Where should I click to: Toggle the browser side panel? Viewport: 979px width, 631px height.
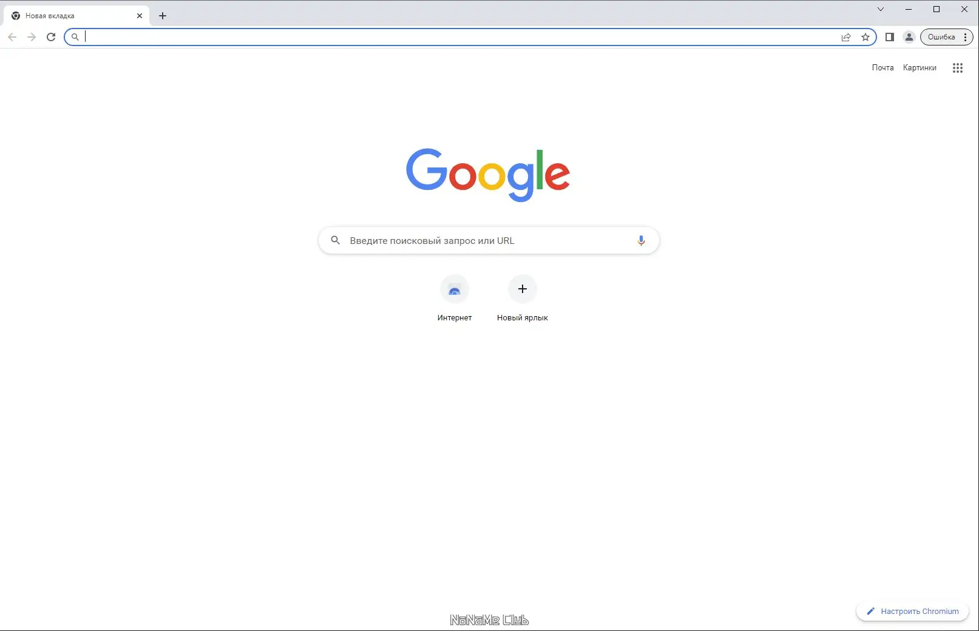(890, 37)
